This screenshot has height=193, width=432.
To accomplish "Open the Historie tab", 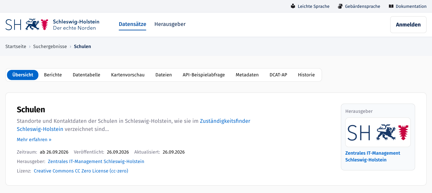I will (x=306, y=75).
